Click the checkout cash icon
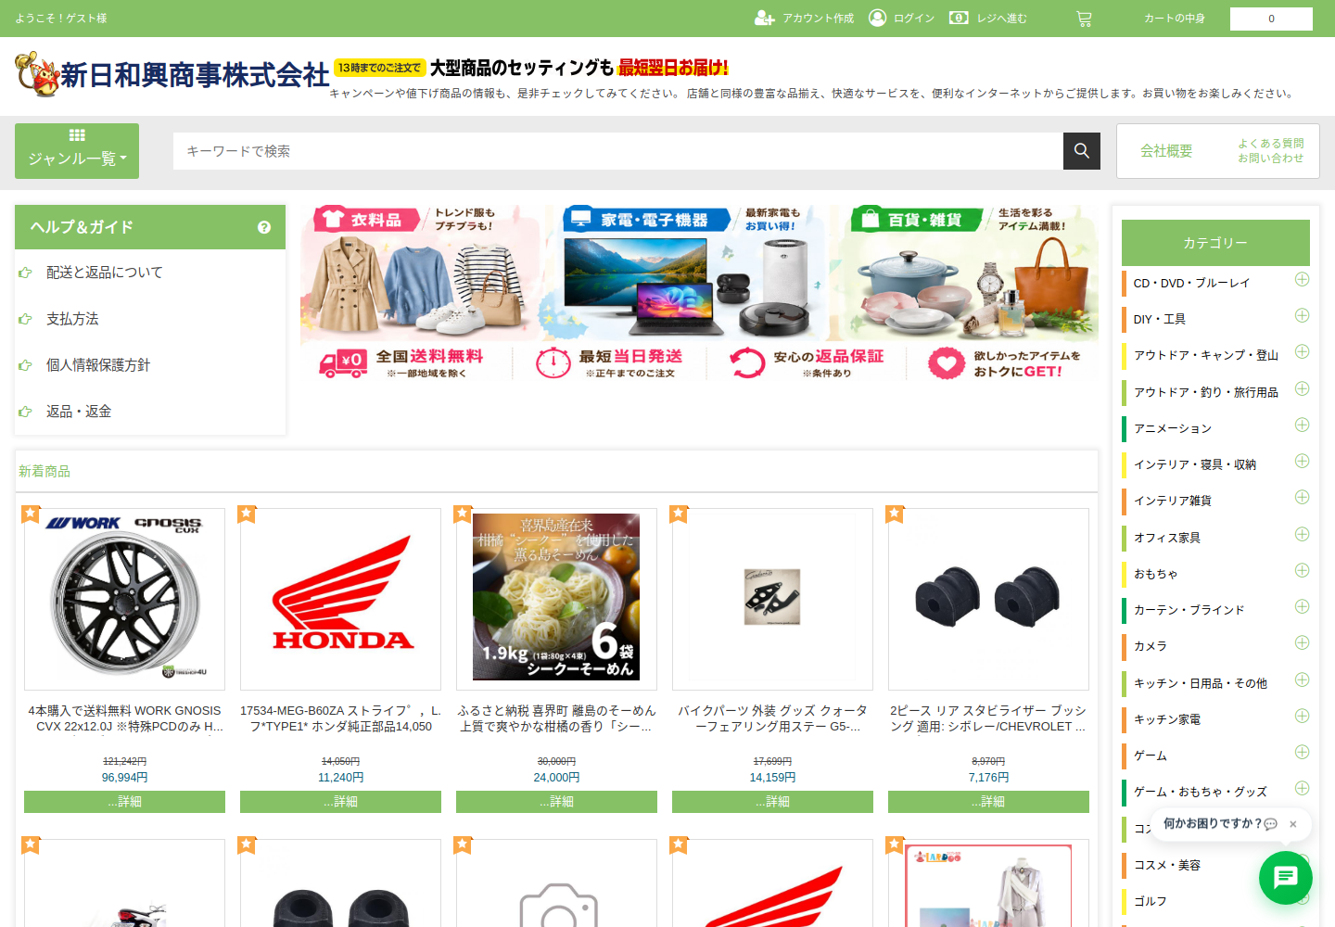1335x927 pixels. [959, 18]
